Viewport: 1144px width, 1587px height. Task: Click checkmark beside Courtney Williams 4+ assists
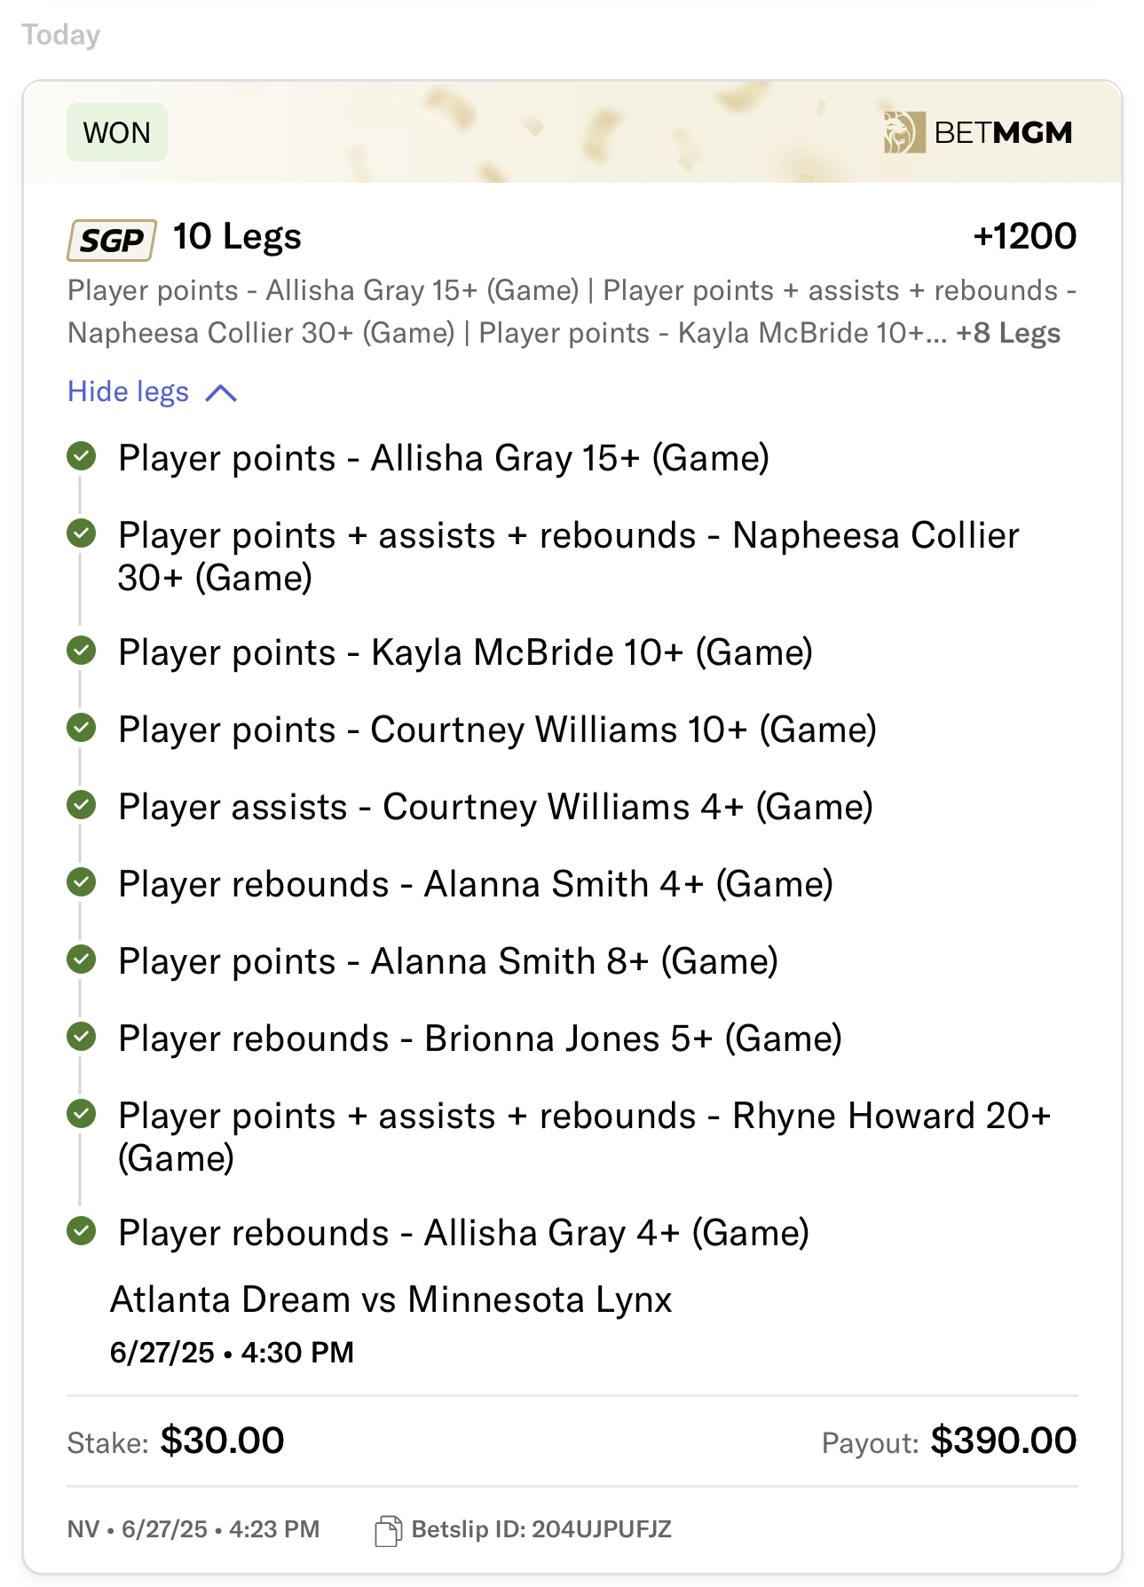pos(82,805)
